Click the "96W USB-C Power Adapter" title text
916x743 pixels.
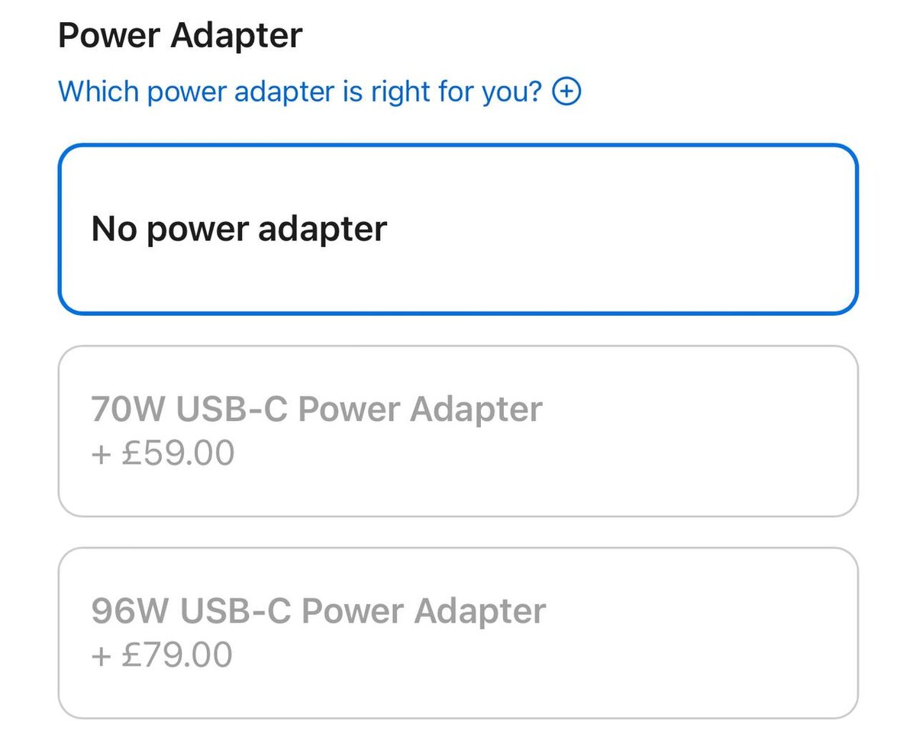tap(318, 611)
